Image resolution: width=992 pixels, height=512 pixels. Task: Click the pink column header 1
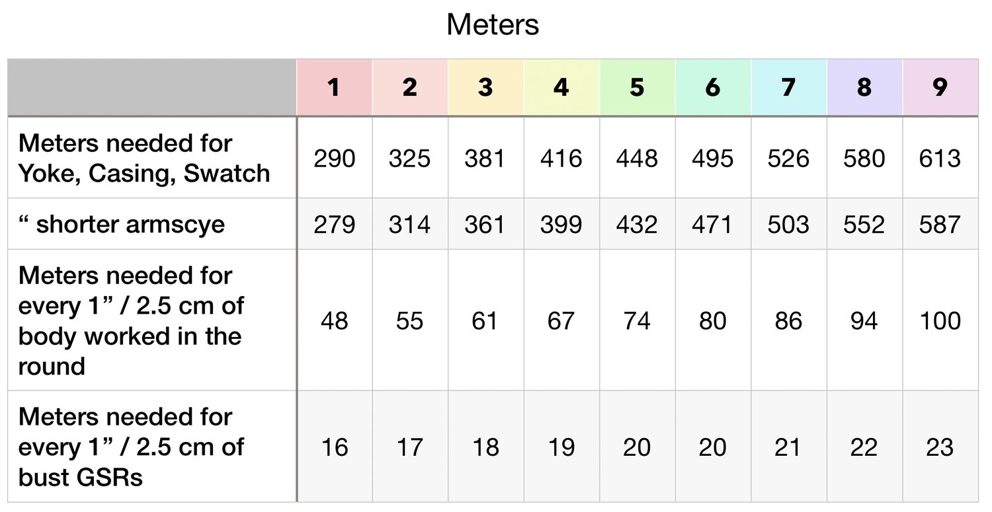[335, 87]
